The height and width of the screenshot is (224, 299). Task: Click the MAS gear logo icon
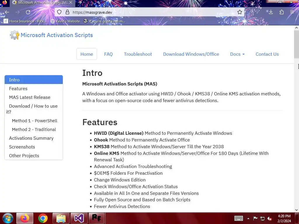point(15,35)
